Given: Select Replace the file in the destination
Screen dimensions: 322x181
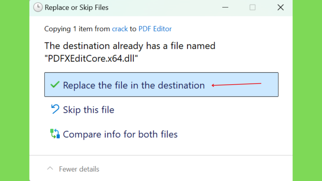Looking at the screenshot, I should tap(161, 85).
